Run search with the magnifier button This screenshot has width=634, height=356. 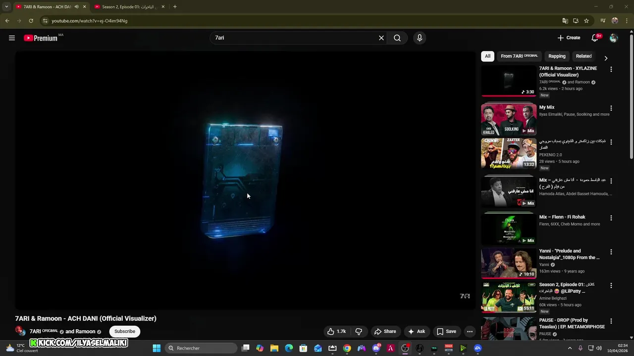(x=397, y=38)
